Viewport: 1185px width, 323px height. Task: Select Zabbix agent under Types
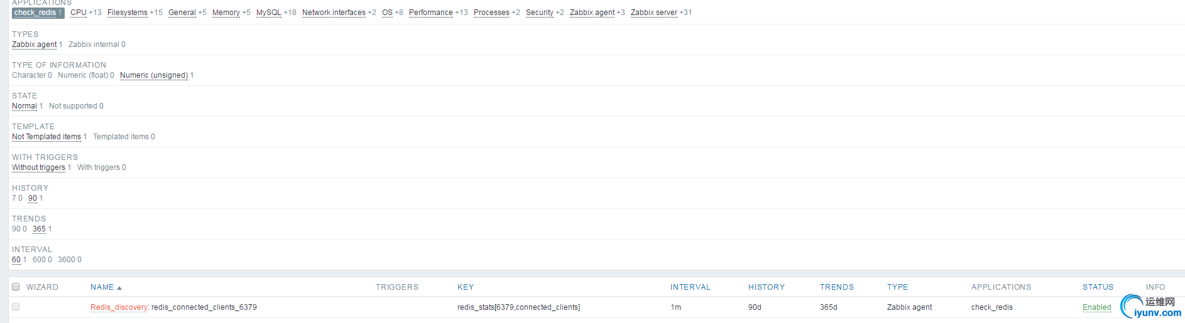point(35,45)
